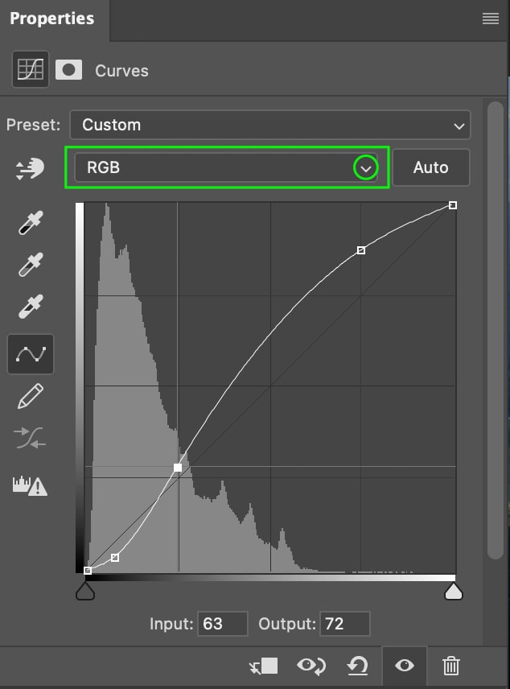Click the white point slider triangle
The width and height of the screenshot is (510, 689).
point(454,591)
